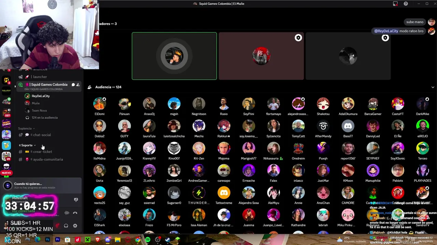Click speaker ReyDeLaCity in channel list
Screen dimensions: 437x245
(x=41, y=96)
